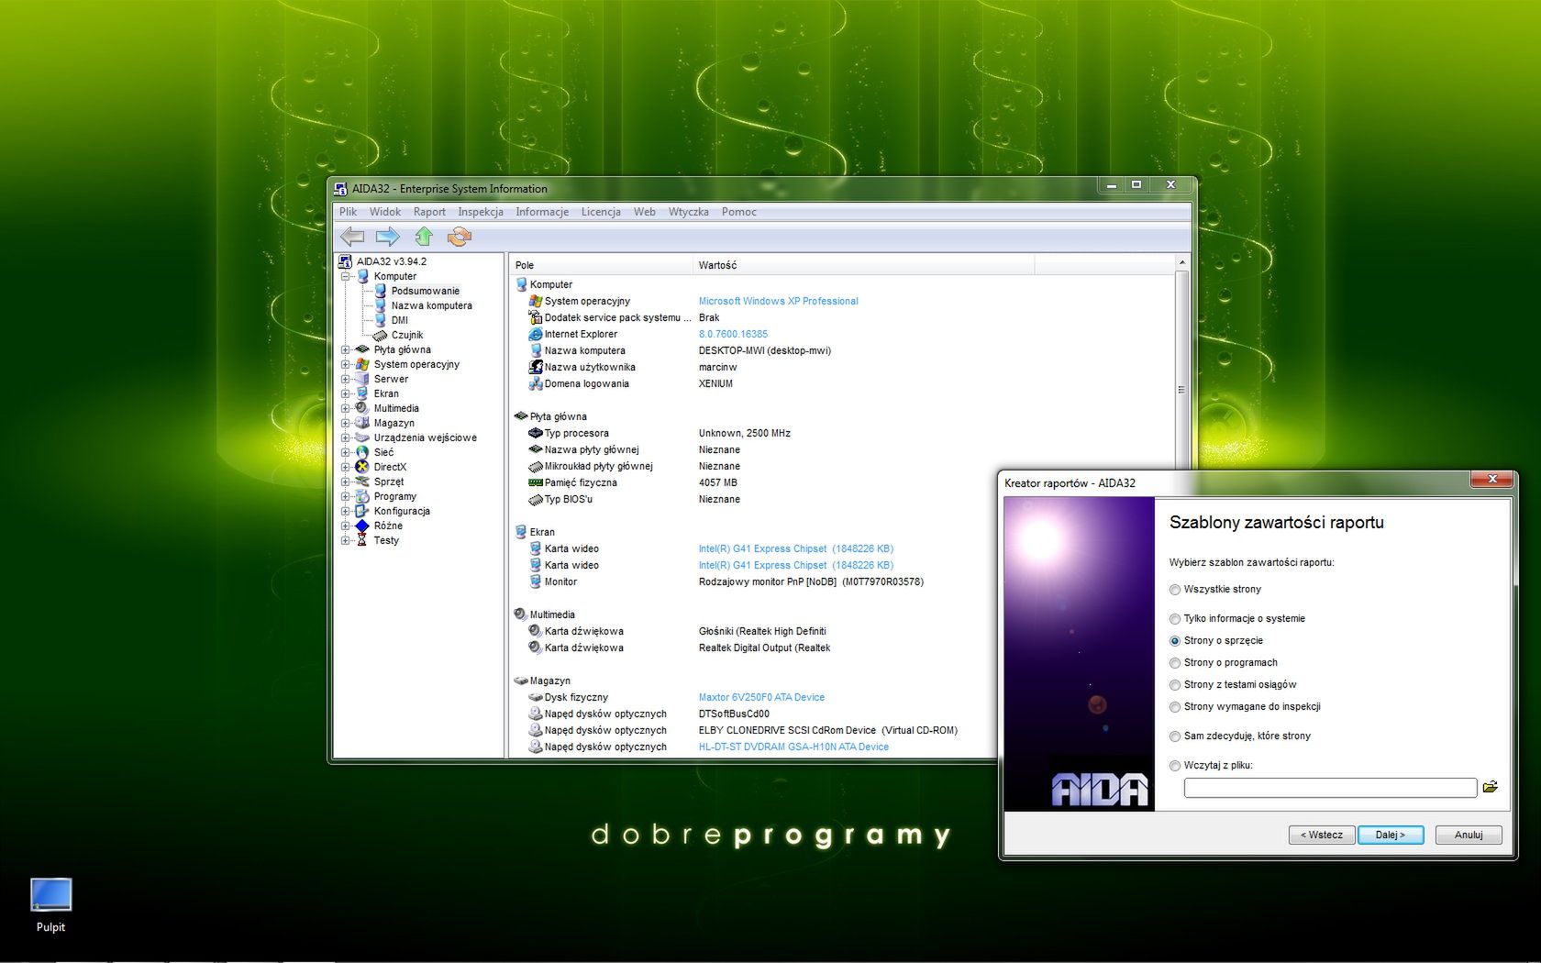Click the DirectX tree icon
The width and height of the screenshot is (1541, 963).
[362, 467]
